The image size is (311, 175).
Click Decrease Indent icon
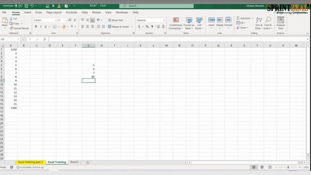[98, 26]
